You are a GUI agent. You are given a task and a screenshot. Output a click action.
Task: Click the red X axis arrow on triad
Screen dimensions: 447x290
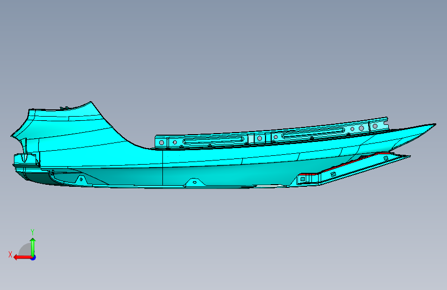22,257
